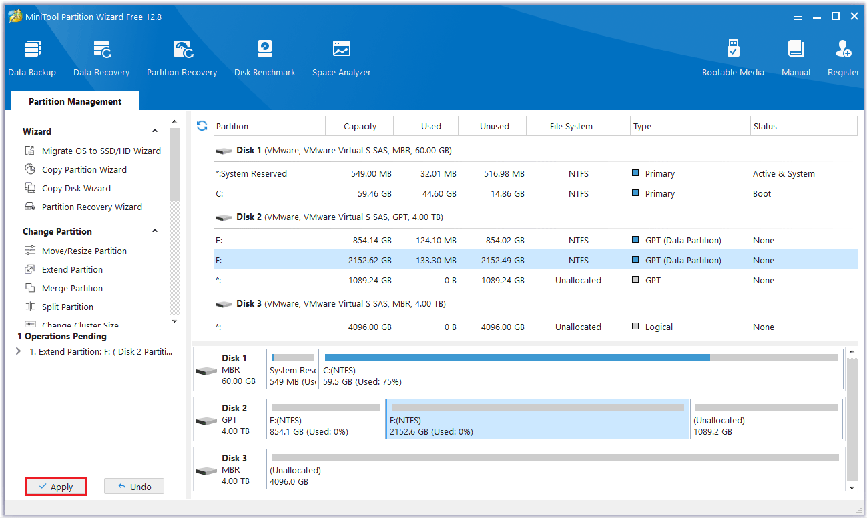Apply the pending operations
Screen dimensions: 867x518
tap(55, 487)
